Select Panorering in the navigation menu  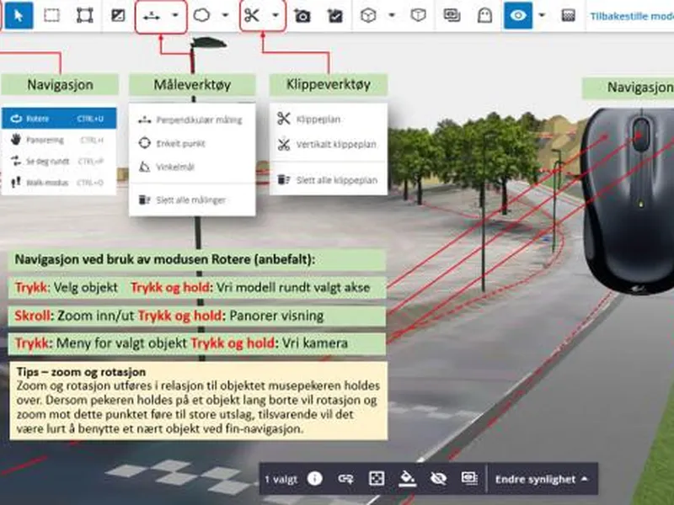click(59, 140)
